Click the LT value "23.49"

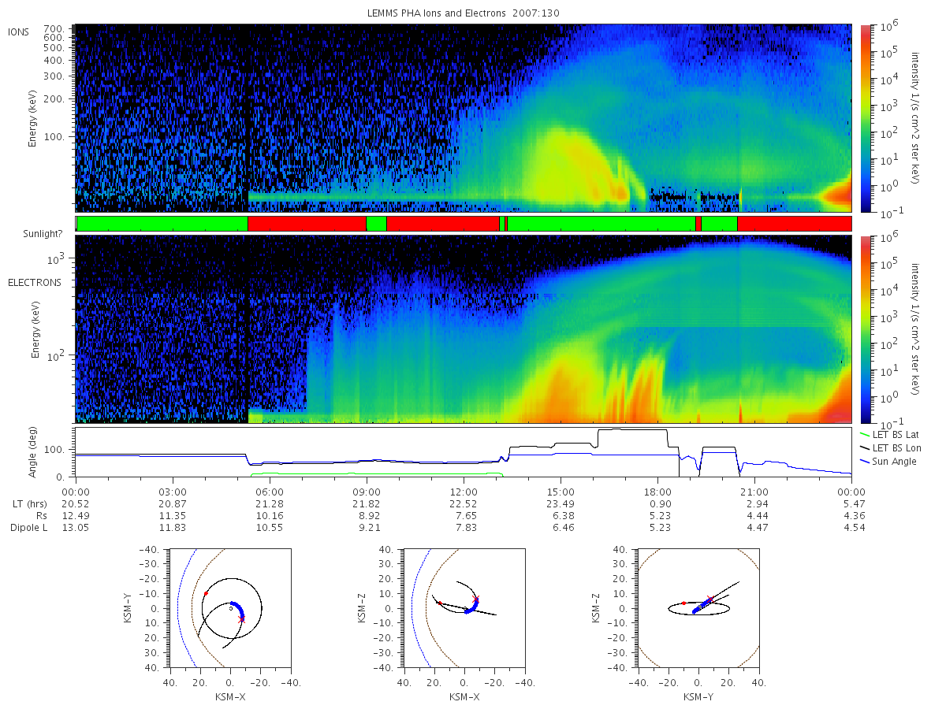[561, 503]
